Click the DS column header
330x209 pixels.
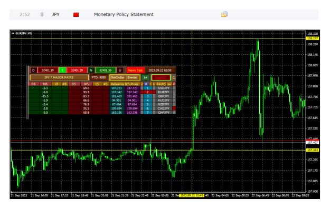[74, 84]
